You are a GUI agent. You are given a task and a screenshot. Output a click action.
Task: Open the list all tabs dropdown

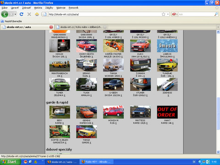pos(218,27)
